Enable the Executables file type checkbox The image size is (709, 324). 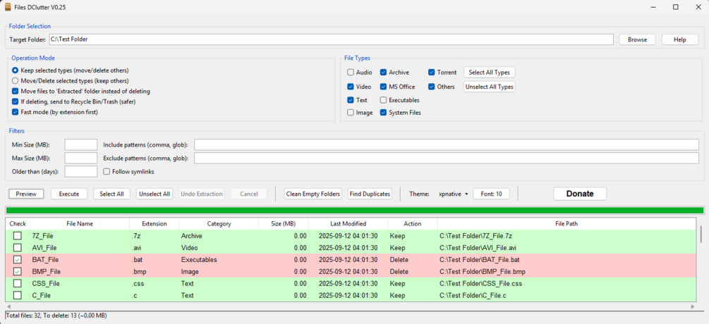pos(384,100)
